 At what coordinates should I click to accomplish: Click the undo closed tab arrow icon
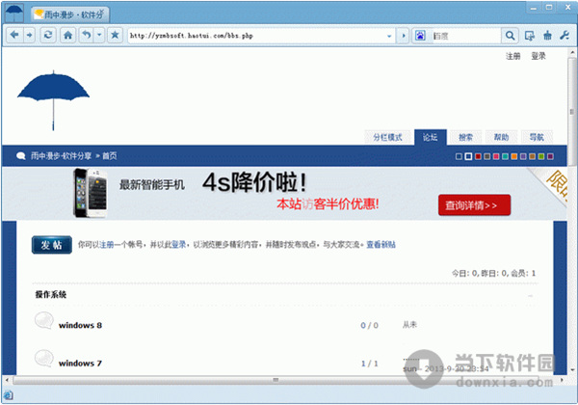86,36
